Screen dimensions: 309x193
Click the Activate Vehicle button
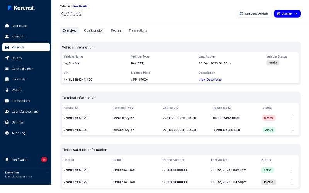[x=254, y=14]
